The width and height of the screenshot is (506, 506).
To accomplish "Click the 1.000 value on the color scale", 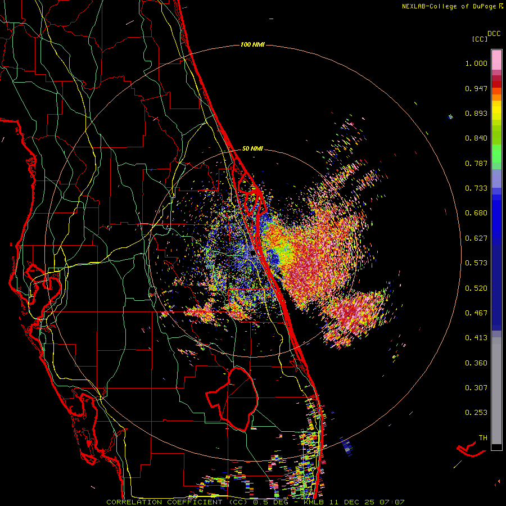I will [x=476, y=63].
